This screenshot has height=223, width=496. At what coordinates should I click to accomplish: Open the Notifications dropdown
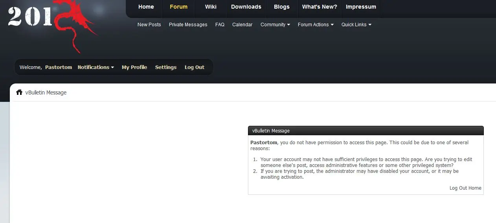pos(96,67)
